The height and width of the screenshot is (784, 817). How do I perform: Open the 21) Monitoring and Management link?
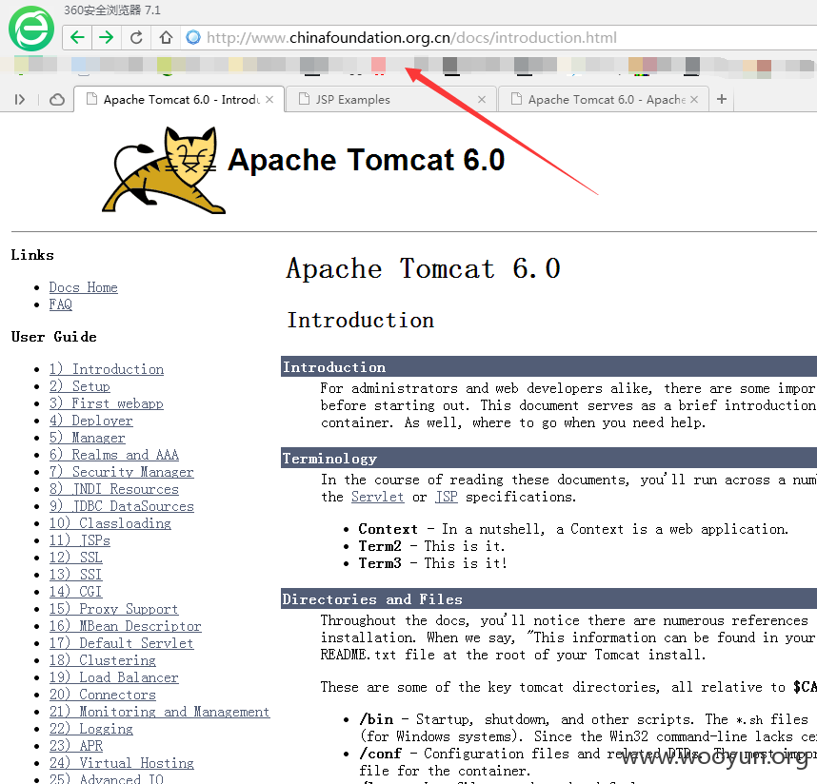click(x=159, y=712)
